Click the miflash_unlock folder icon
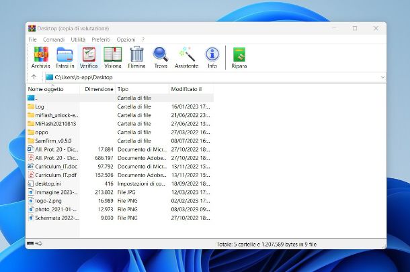 pos(31,115)
